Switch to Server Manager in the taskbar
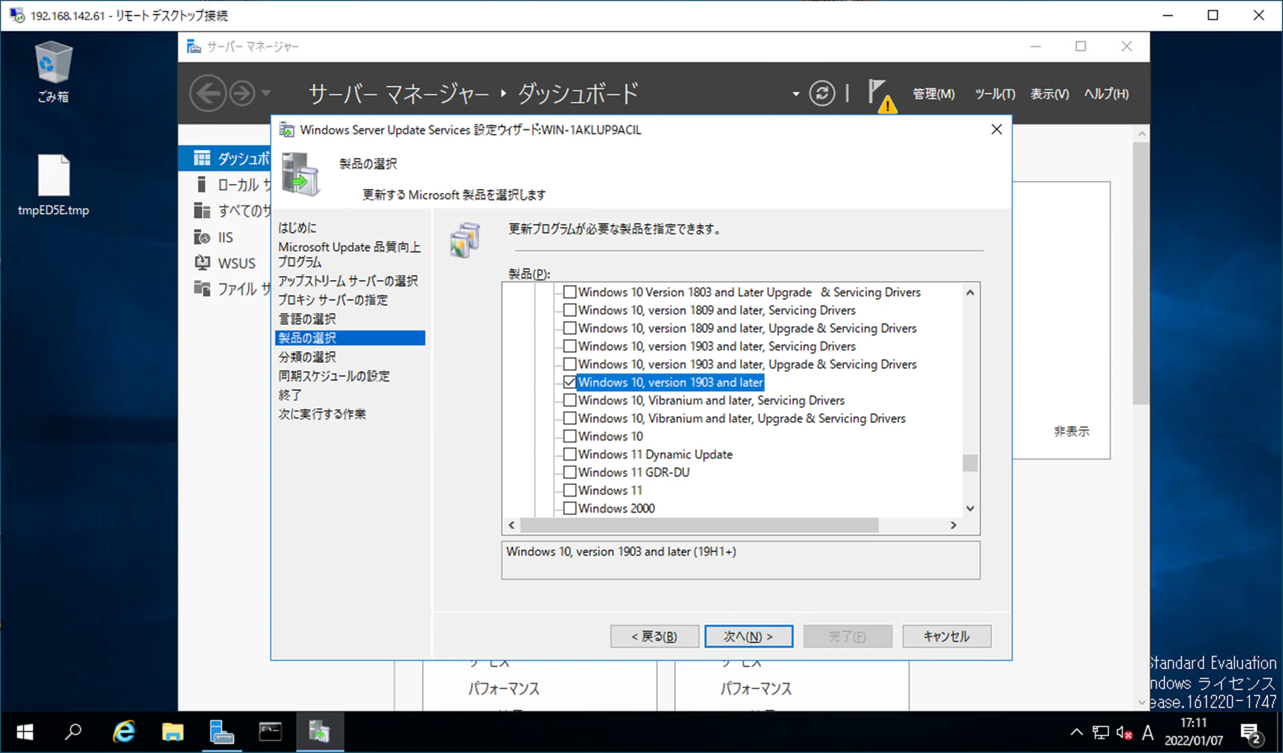Image resolution: width=1283 pixels, height=753 pixels. (222, 732)
